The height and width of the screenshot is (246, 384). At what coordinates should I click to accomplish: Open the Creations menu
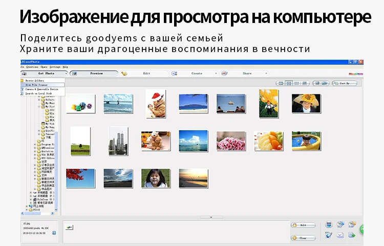(x=32, y=67)
